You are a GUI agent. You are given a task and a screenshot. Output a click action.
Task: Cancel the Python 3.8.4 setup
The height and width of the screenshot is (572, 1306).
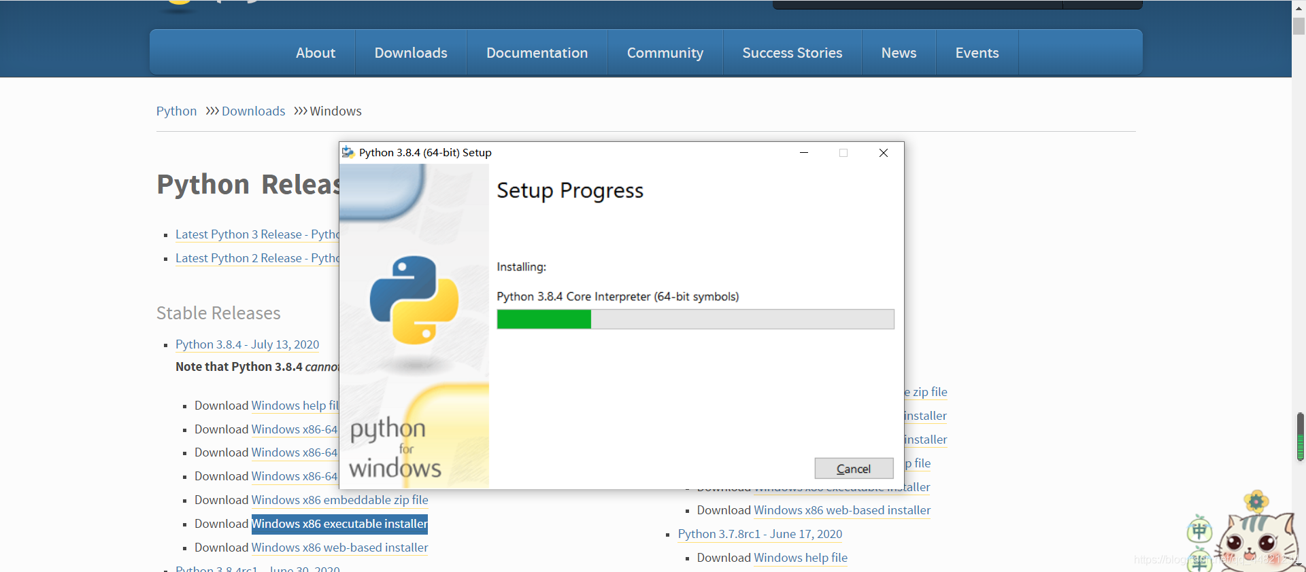pos(854,469)
